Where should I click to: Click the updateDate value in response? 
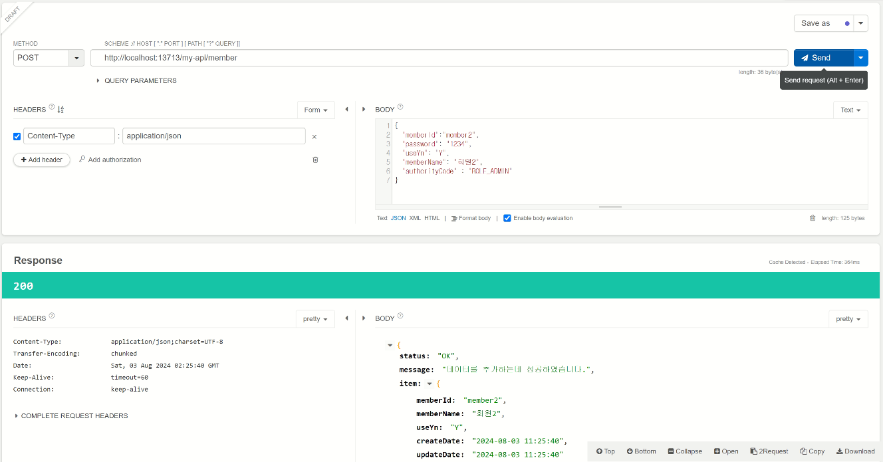pyautogui.click(x=518, y=455)
